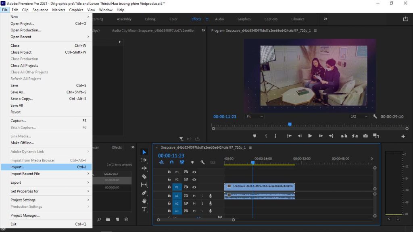413x232 pixels.
Task: Open the Fit zoom level dropdown
Action: (x=254, y=116)
